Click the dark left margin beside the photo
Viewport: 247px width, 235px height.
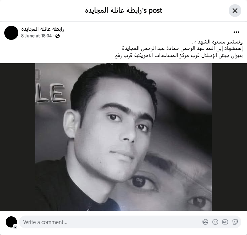tap(18, 137)
